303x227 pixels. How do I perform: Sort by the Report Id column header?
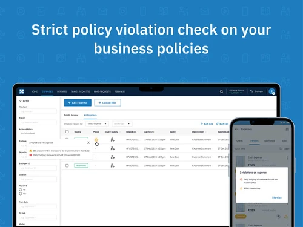click(x=132, y=132)
